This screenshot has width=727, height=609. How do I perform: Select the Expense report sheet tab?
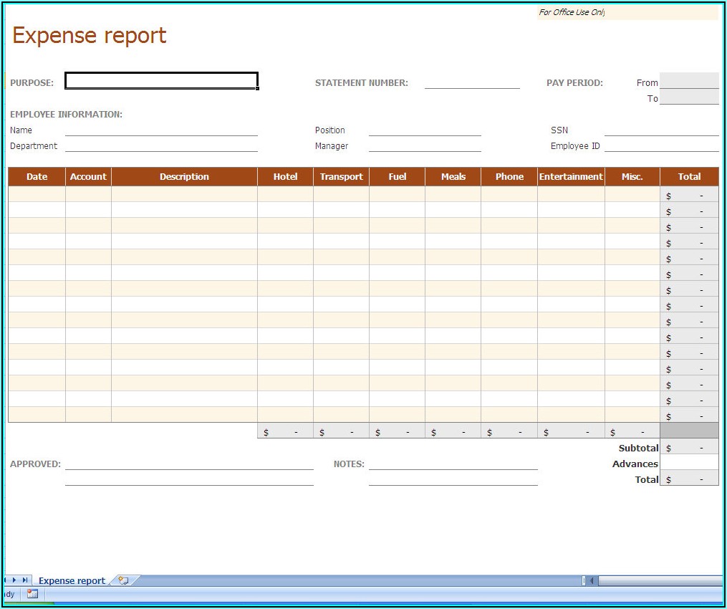(72, 581)
